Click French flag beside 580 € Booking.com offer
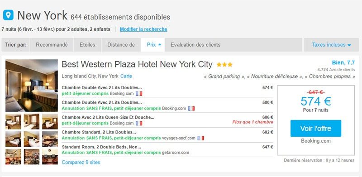This screenshot has height=177, width=362. pyautogui.click(x=191, y=108)
